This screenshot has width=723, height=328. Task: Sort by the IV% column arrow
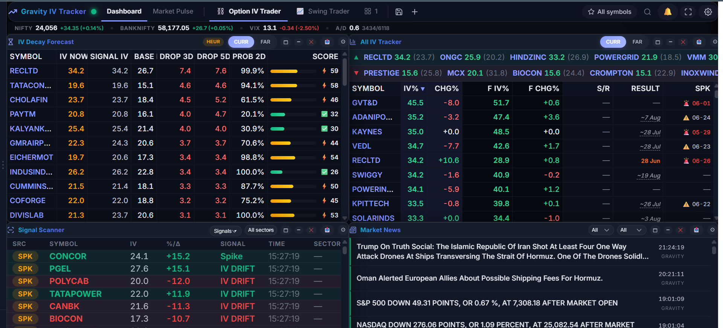(x=423, y=89)
